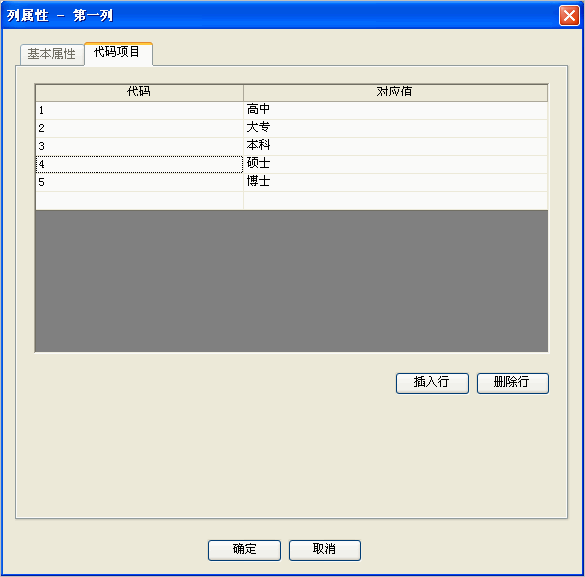The width and height of the screenshot is (585, 577).
Task: Click the 代码 column header
Action: [x=139, y=93]
